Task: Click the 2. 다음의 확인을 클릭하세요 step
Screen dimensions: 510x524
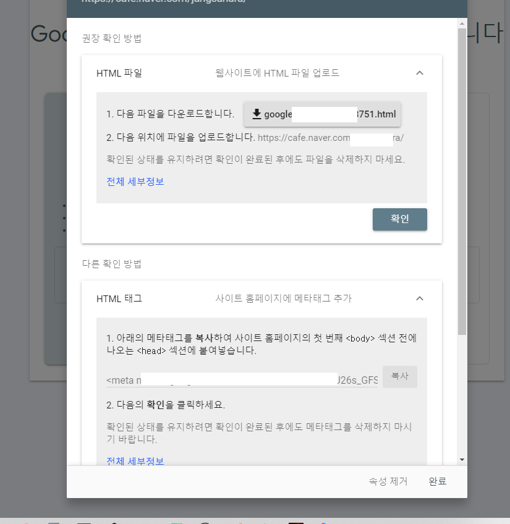Action: click(166, 405)
